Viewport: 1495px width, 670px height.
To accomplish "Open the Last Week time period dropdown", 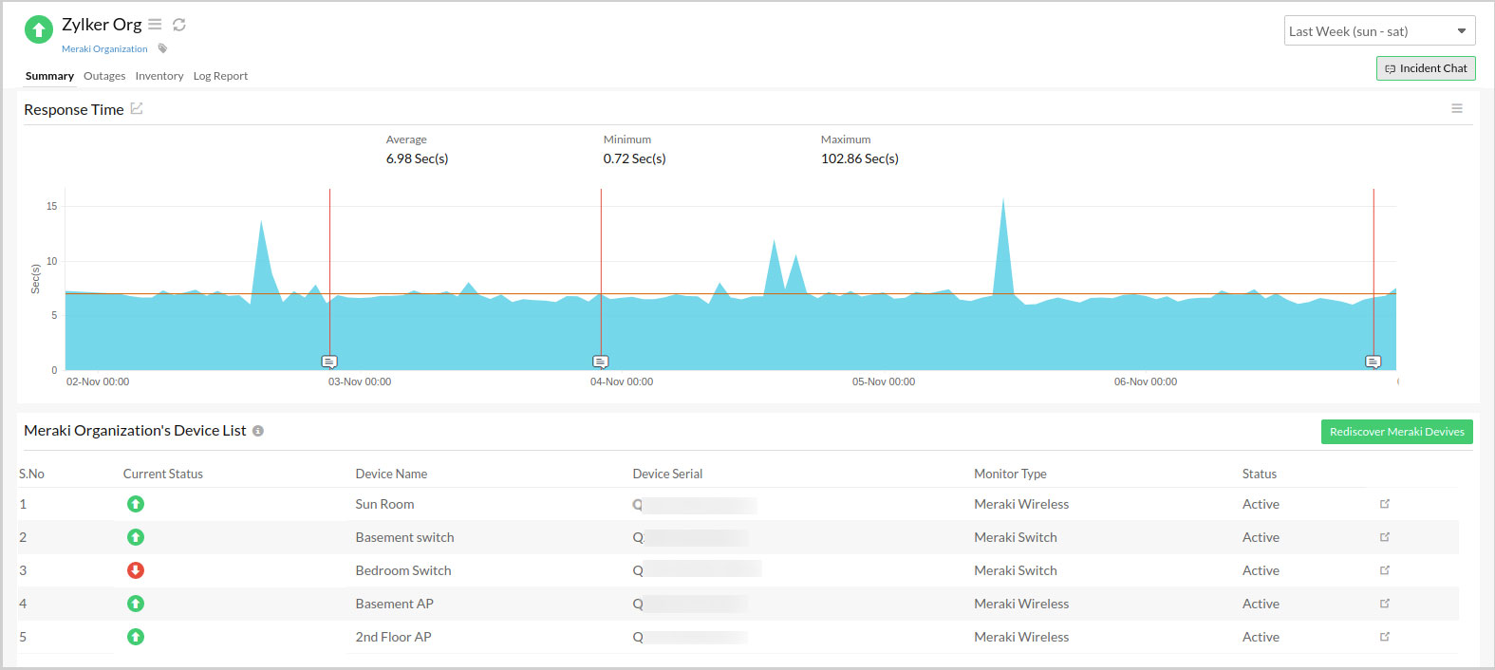I will tap(1379, 31).
